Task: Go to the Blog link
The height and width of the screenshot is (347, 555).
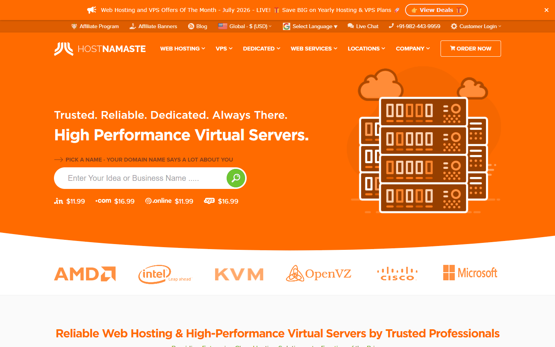Action: (202, 26)
